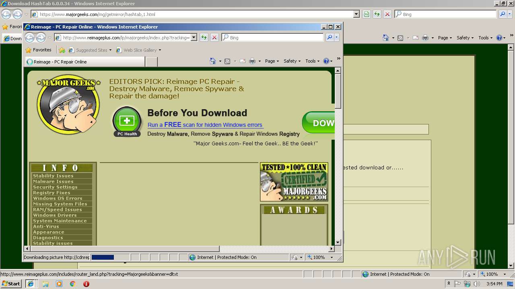515x289 pixels.
Task: Click taskbar clock showing 3:54 PM
Action: 494,284
